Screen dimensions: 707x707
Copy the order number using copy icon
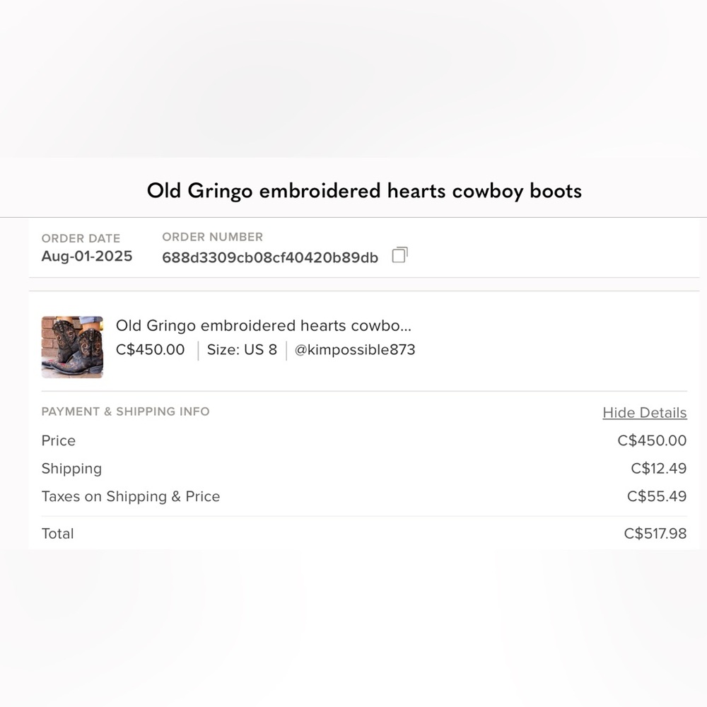pos(399,255)
